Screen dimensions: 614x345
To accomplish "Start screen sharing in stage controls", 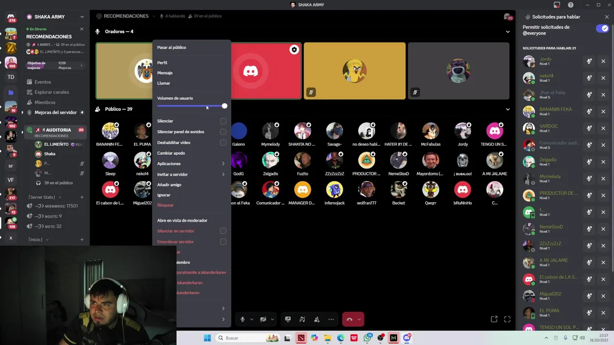I will 288,319.
